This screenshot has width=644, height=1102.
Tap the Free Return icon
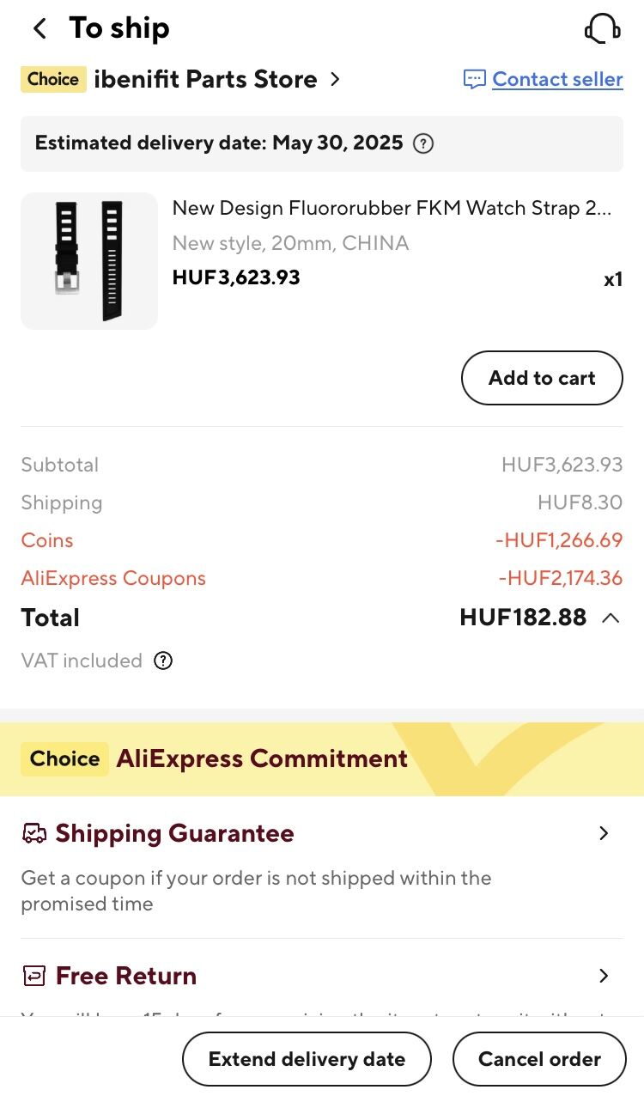[34, 976]
